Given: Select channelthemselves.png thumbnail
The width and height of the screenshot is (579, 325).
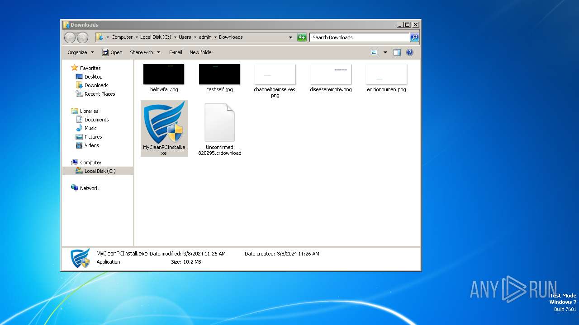Looking at the screenshot, I should tap(275, 74).
